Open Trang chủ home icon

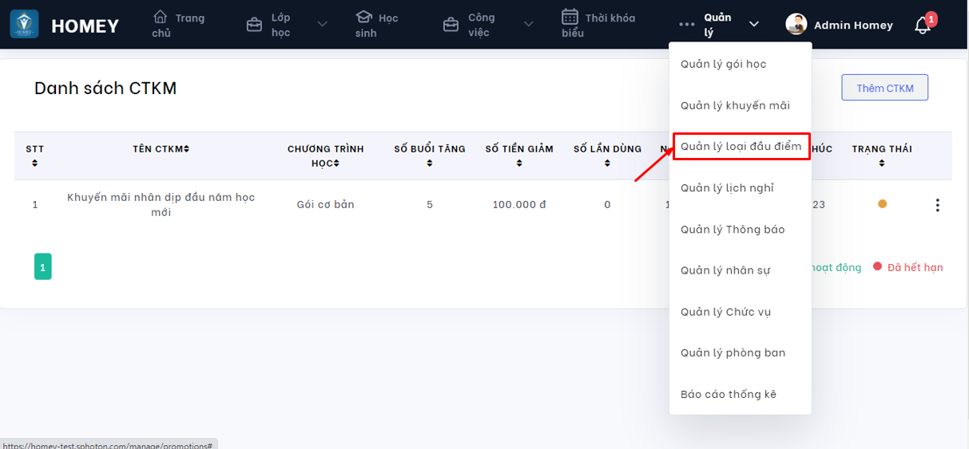pos(161,17)
